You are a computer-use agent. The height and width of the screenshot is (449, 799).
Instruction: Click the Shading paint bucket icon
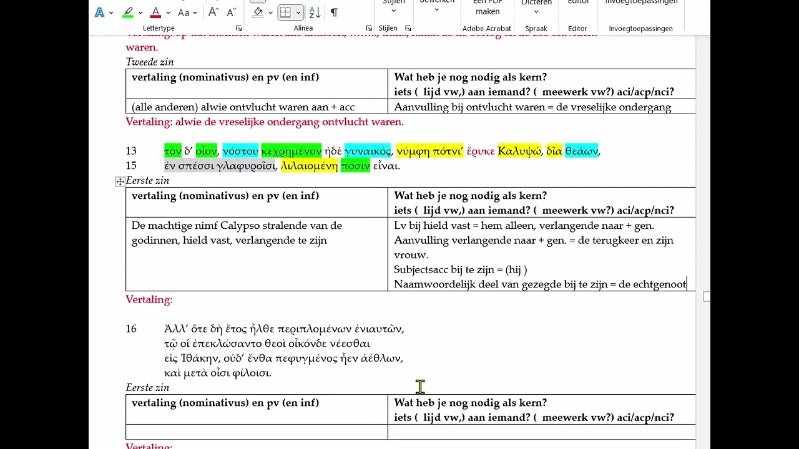258,12
